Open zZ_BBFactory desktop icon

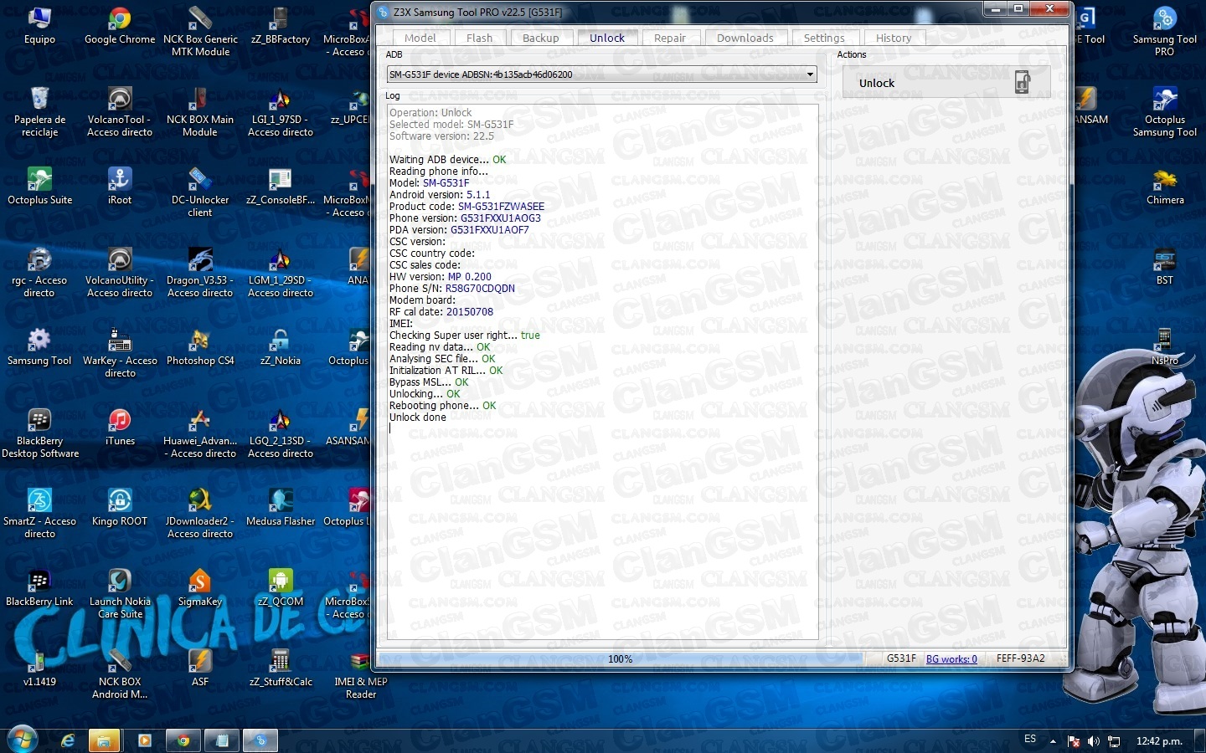[x=281, y=26]
